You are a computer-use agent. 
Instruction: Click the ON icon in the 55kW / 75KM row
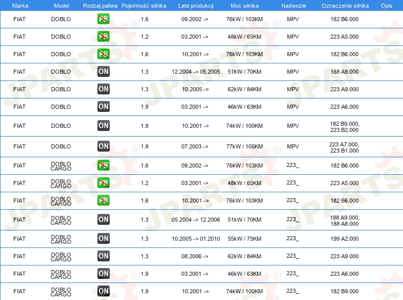tap(103, 239)
